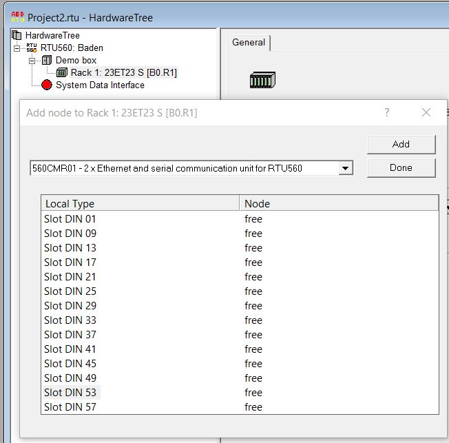The width and height of the screenshot is (449, 443).
Task: Click the ABB RTU application icon in title bar
Action: click(x=17, y=17)
